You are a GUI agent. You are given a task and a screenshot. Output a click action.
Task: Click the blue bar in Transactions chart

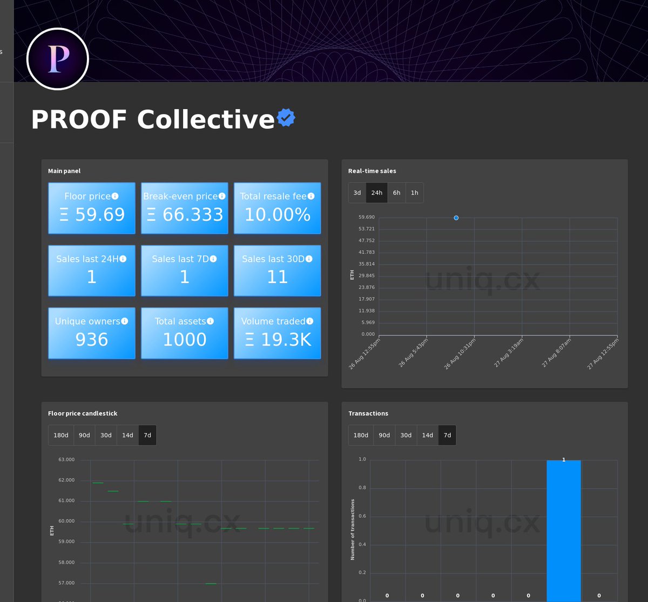(564, 530)
